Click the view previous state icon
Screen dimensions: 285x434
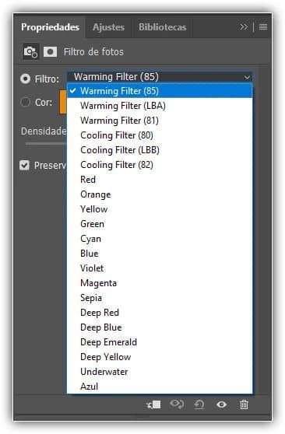177,404
